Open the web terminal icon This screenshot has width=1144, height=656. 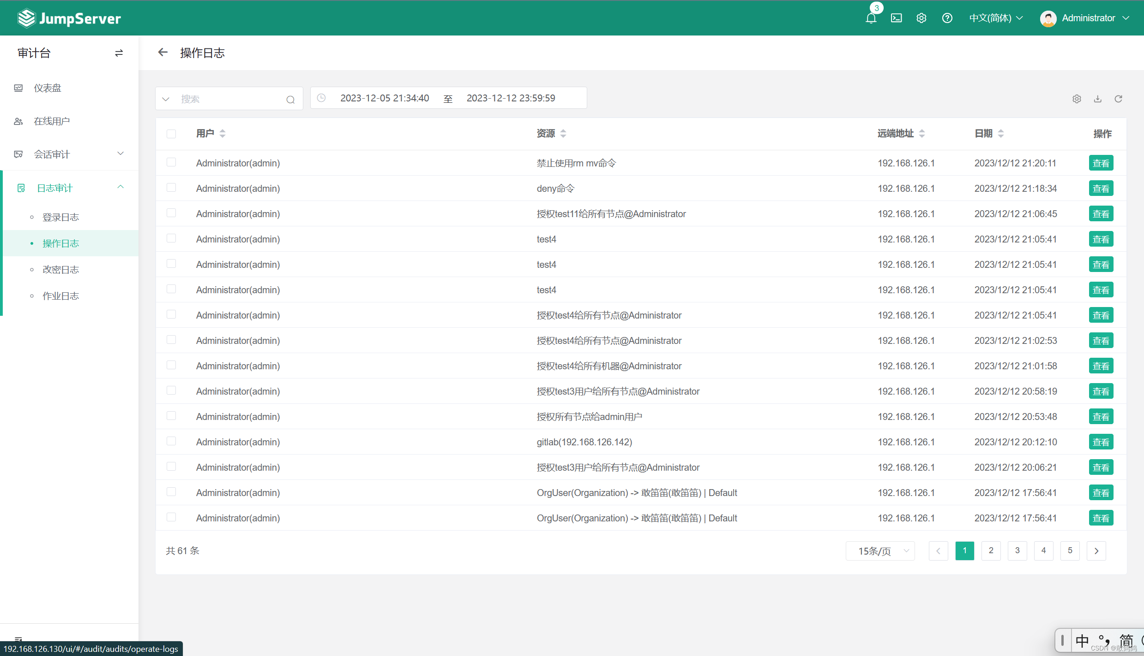pos(896,18)
